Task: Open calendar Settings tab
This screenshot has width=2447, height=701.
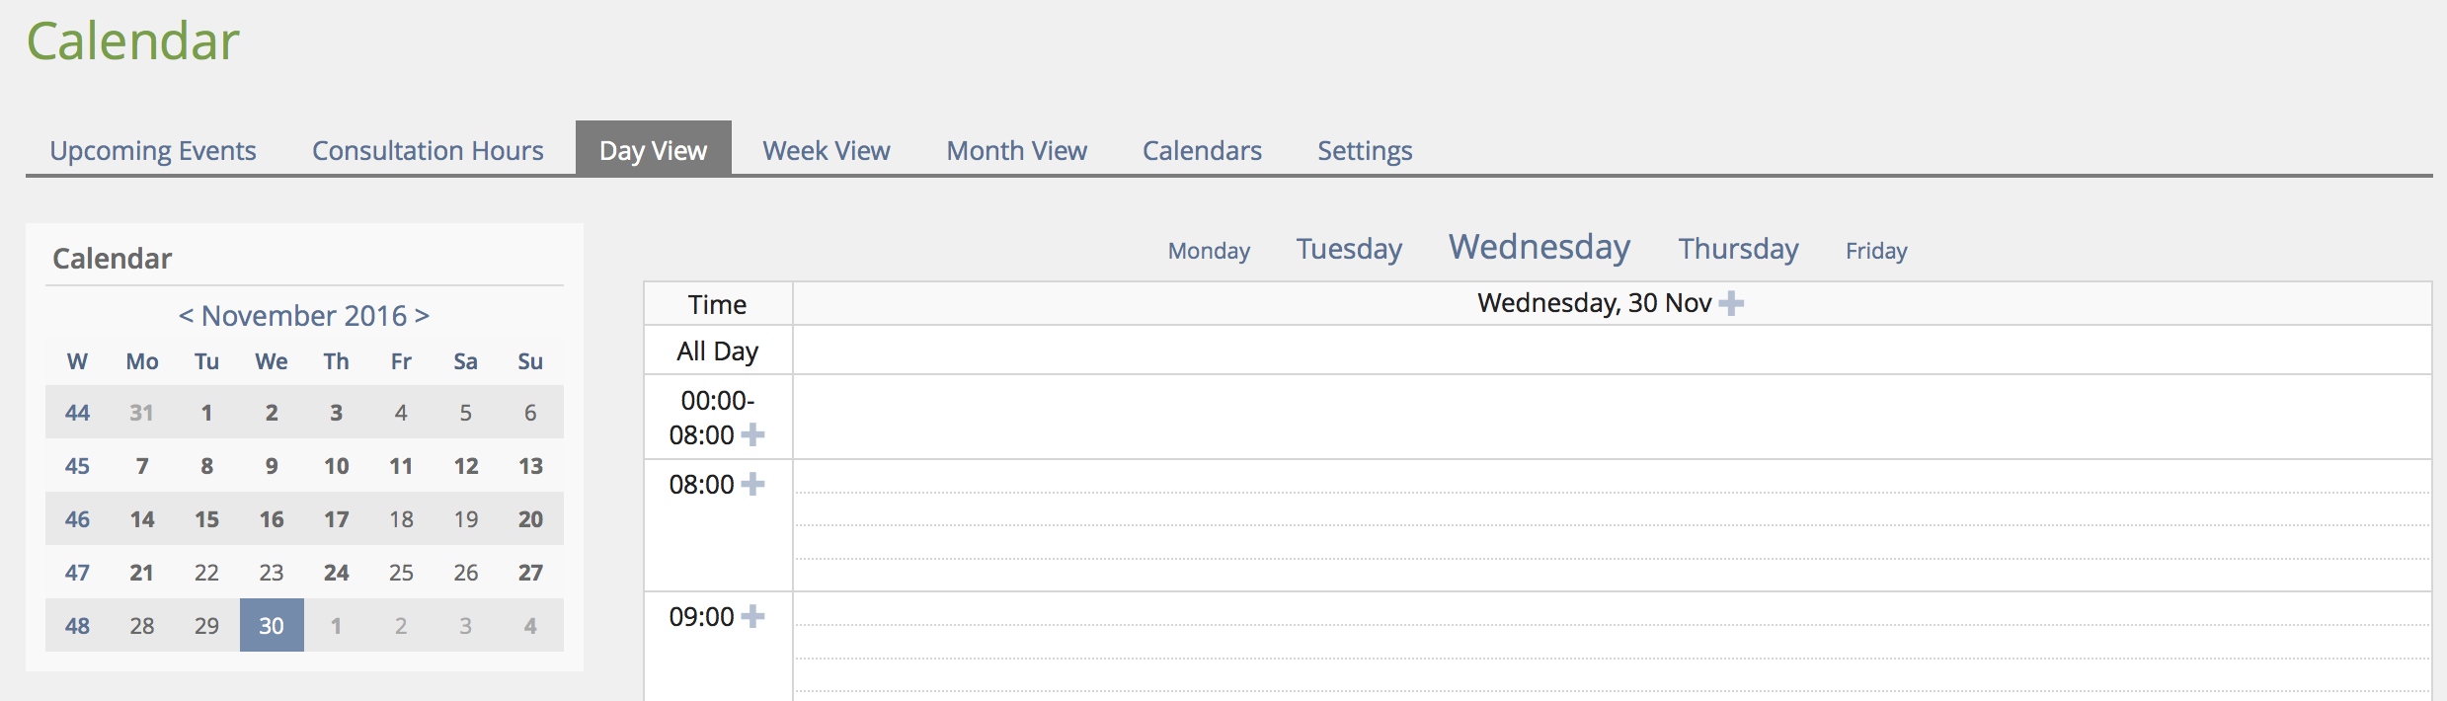Action: point(1365,150)
